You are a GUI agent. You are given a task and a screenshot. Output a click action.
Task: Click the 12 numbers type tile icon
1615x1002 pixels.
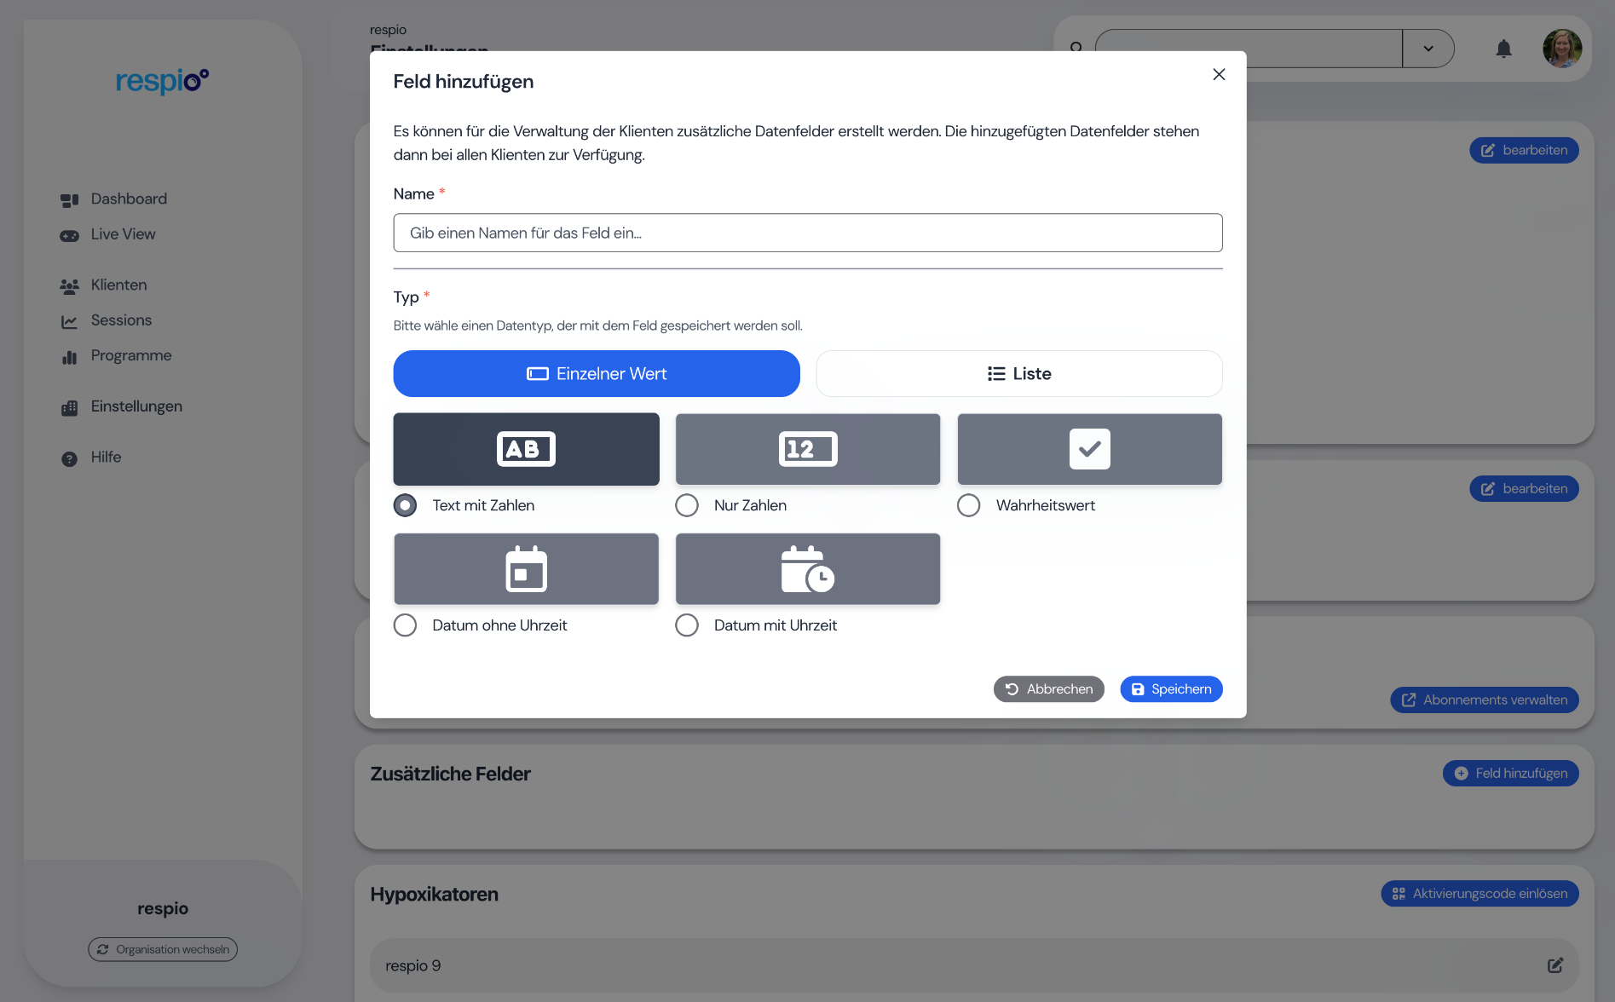point(807,449)
